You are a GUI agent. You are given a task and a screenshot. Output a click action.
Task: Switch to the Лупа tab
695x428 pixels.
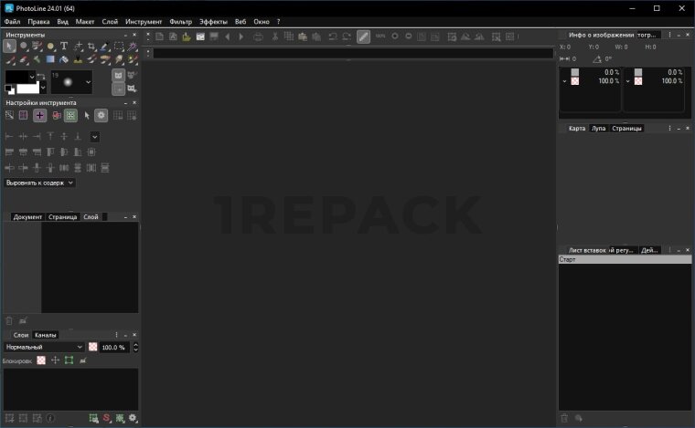(x=598, y=129)
